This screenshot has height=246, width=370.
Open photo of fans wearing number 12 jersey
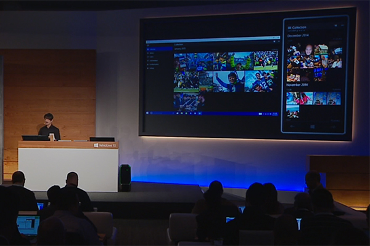click(x=260, y=81)
